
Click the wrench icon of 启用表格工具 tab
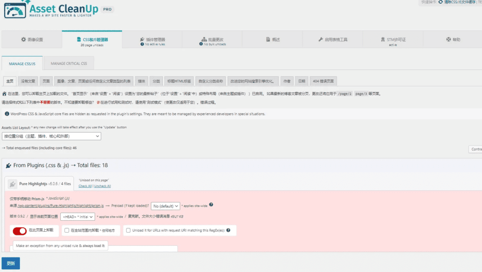(321, 39)
